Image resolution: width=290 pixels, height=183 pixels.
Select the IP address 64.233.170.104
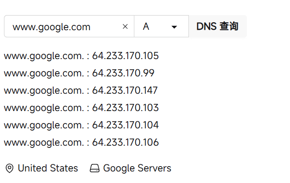(125, 125)
